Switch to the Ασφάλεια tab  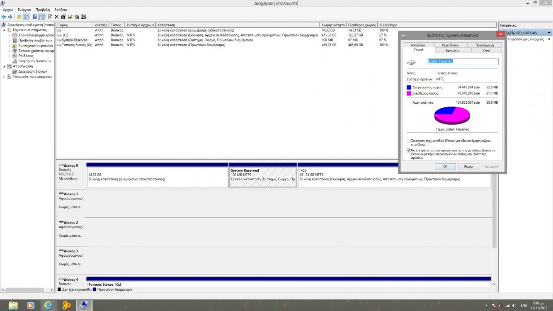tap(418, 45)
